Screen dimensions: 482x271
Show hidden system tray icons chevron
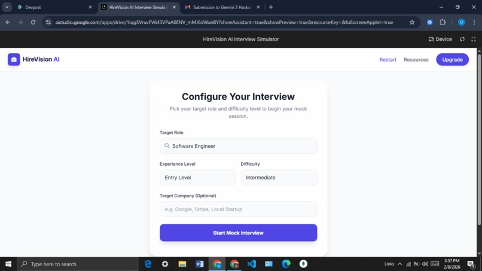pyautogui.click(x=399, y=264)
